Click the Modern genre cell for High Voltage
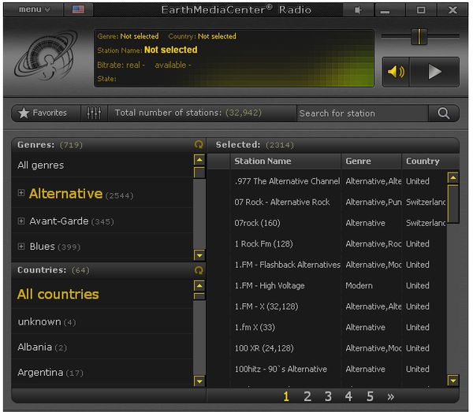The image size is (473, 412). coord(359,286)
